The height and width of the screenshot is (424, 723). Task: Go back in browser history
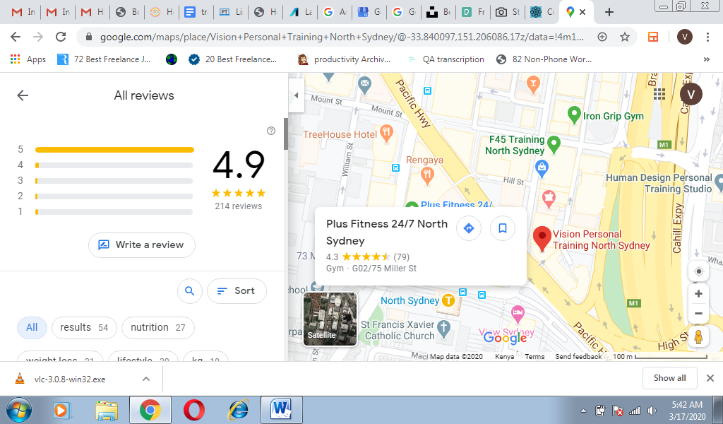coord(16,37)
